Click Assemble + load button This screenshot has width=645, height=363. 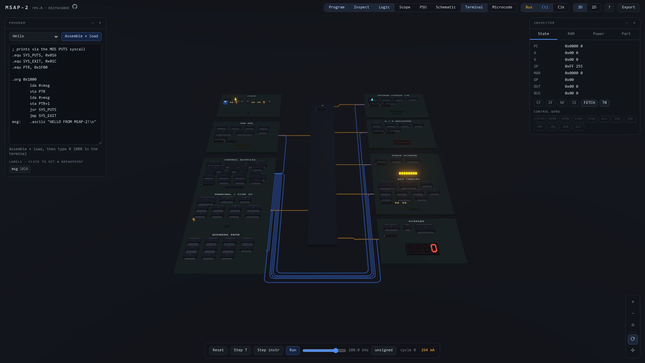[81, 36]
